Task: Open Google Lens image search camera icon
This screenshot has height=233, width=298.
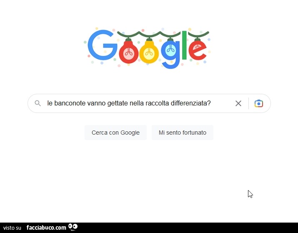Action: pos(259,103)
